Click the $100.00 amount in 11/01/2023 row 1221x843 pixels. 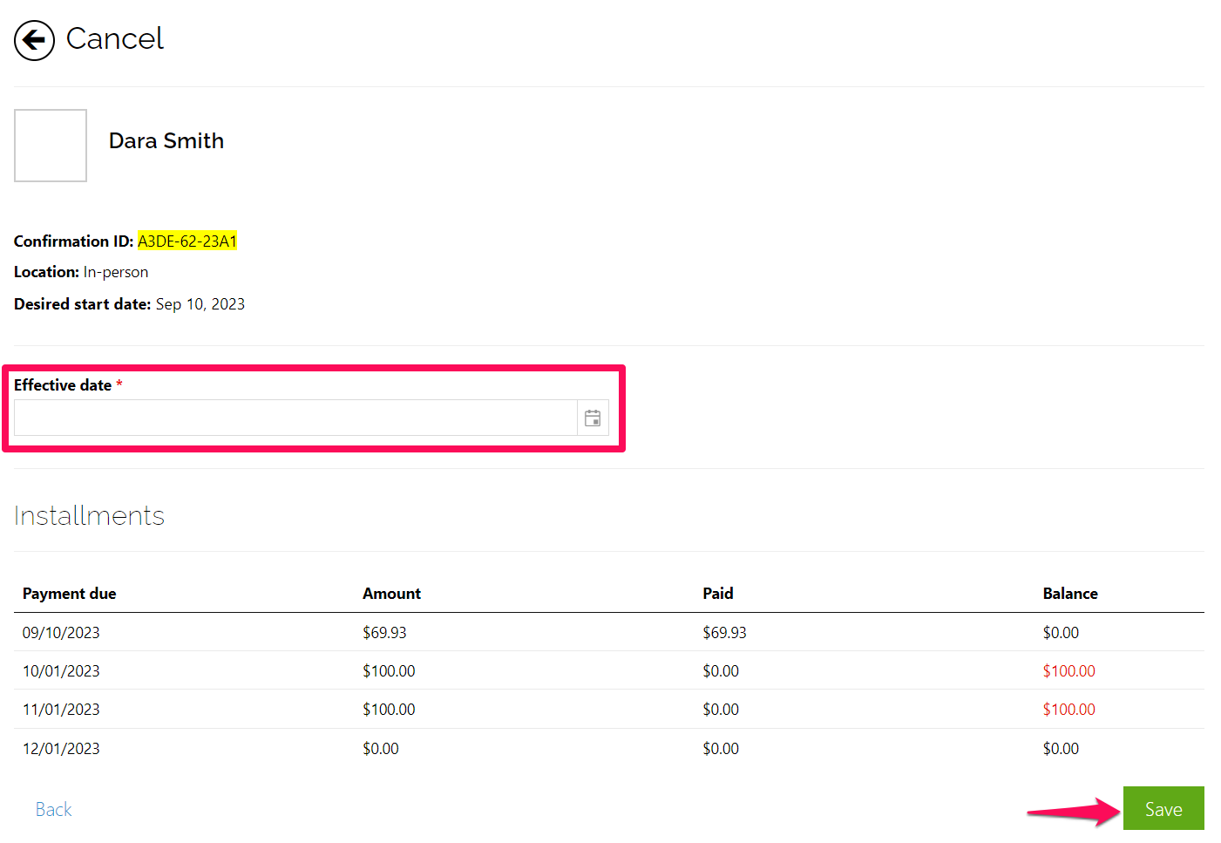pos(389,710)
